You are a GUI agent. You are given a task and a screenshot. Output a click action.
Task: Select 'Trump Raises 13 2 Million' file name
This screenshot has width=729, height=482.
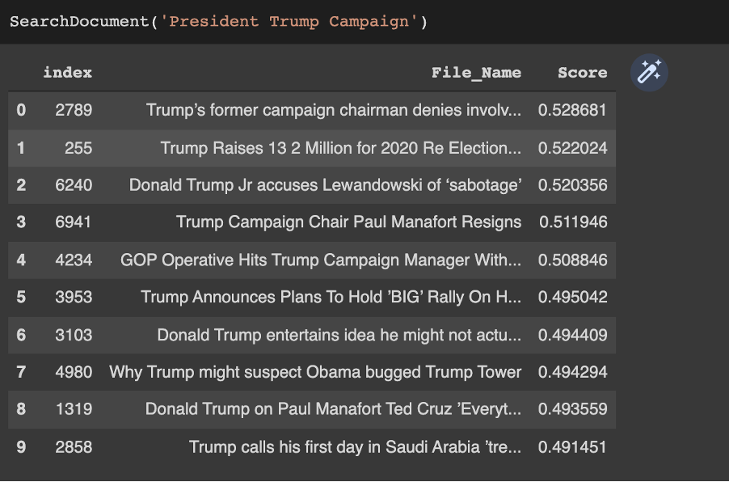341,148
